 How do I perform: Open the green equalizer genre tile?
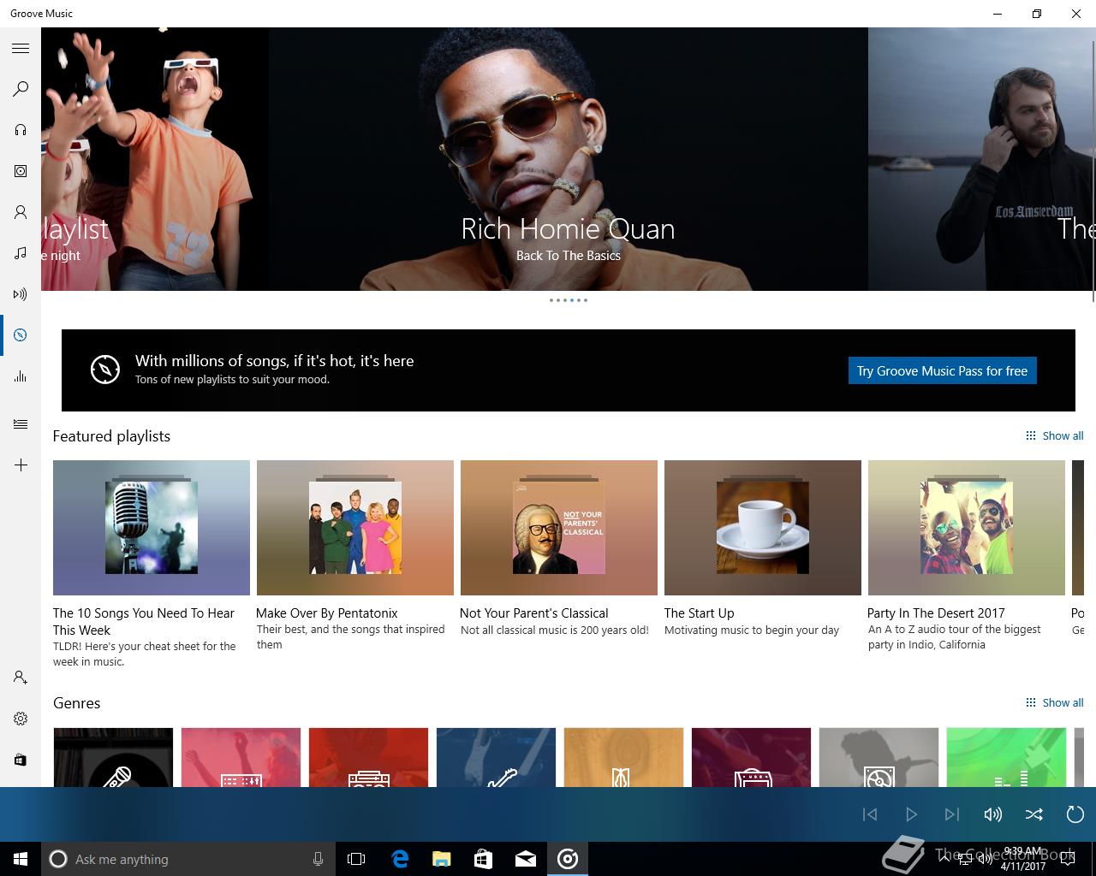pyautogui.click(x=1006, y=757)
